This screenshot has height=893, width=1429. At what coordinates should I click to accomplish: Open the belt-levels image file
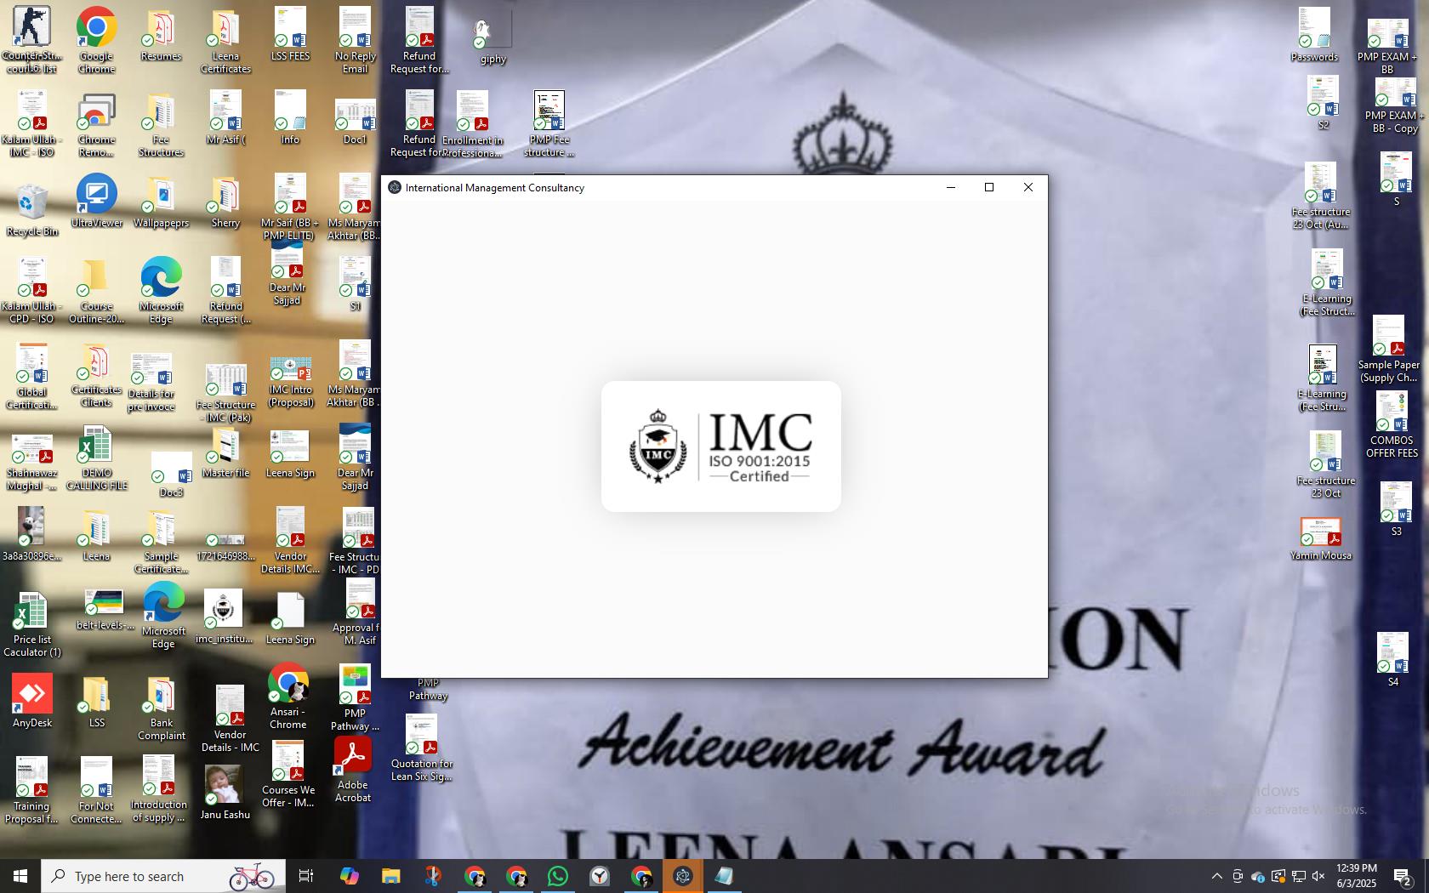point(105,609)
